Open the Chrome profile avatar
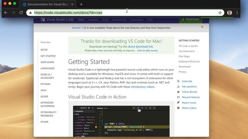Viewport: 248px width, 139px height. (x=229, y=13)
